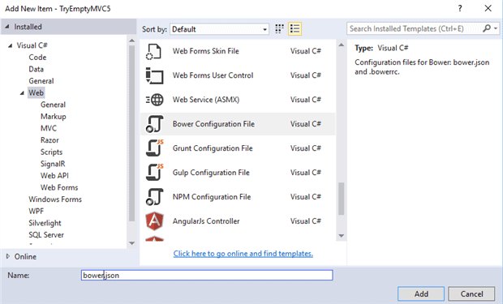Select the Grunt Configuration File icon

[x=155, y=148]
